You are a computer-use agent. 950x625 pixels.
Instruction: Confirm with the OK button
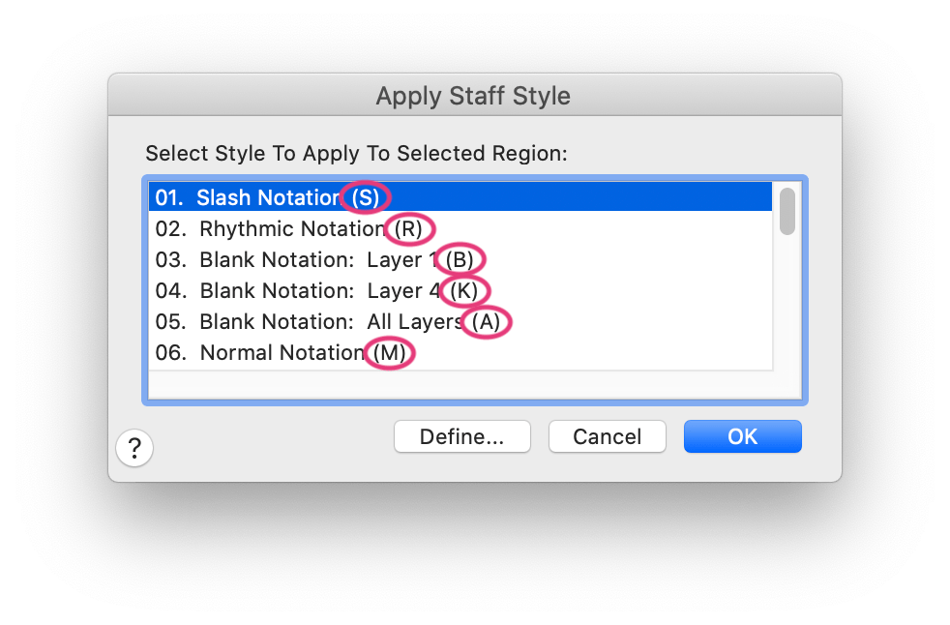click(x=742, y=436)
